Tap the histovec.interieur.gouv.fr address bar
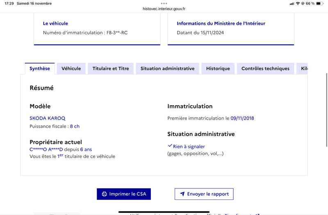This screenshot has height=215, width=328. point(164,9)
